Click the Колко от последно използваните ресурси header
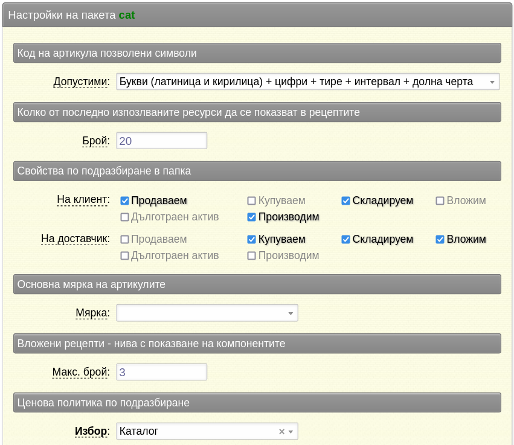514x445 pixels. tap(257, 112)
